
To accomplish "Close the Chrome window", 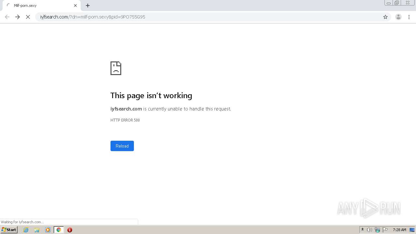I will pos(408,3).
